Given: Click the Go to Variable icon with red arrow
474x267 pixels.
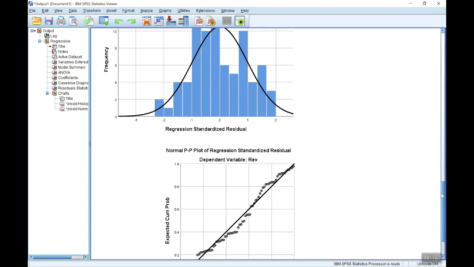Looking at the screenshot, I should [x=171, y=22].
